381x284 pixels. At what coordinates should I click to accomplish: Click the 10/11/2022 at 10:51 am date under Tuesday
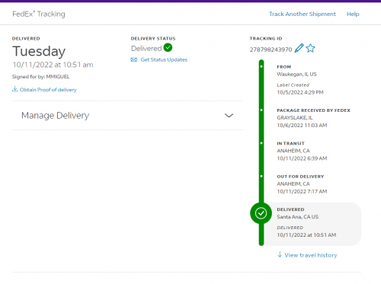click(x=53, y=65)
